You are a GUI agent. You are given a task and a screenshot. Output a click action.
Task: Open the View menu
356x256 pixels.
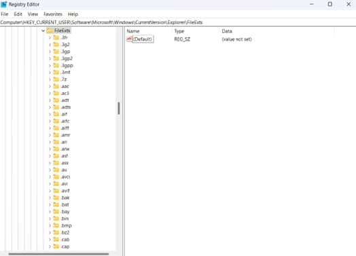[33, 14]
